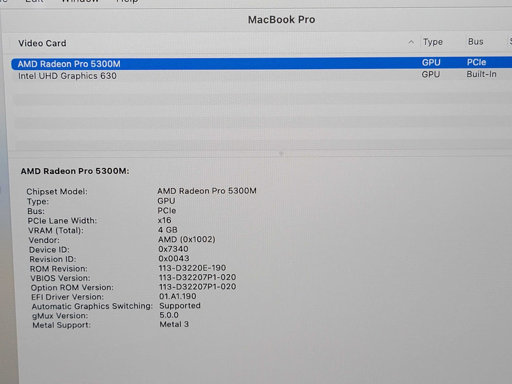Sort the list by the Bus column
The width and height of the screenshot is (512, 384).
tap(475, 41)
